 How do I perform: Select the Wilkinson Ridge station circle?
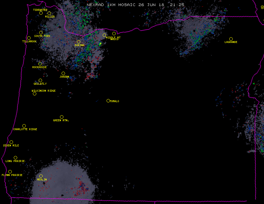click(x=34, y=94)
